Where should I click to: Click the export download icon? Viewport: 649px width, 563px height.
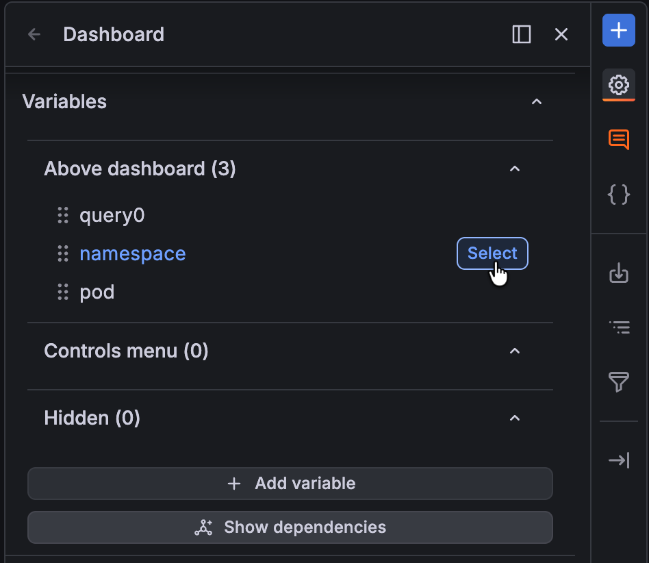coord(619,273)
